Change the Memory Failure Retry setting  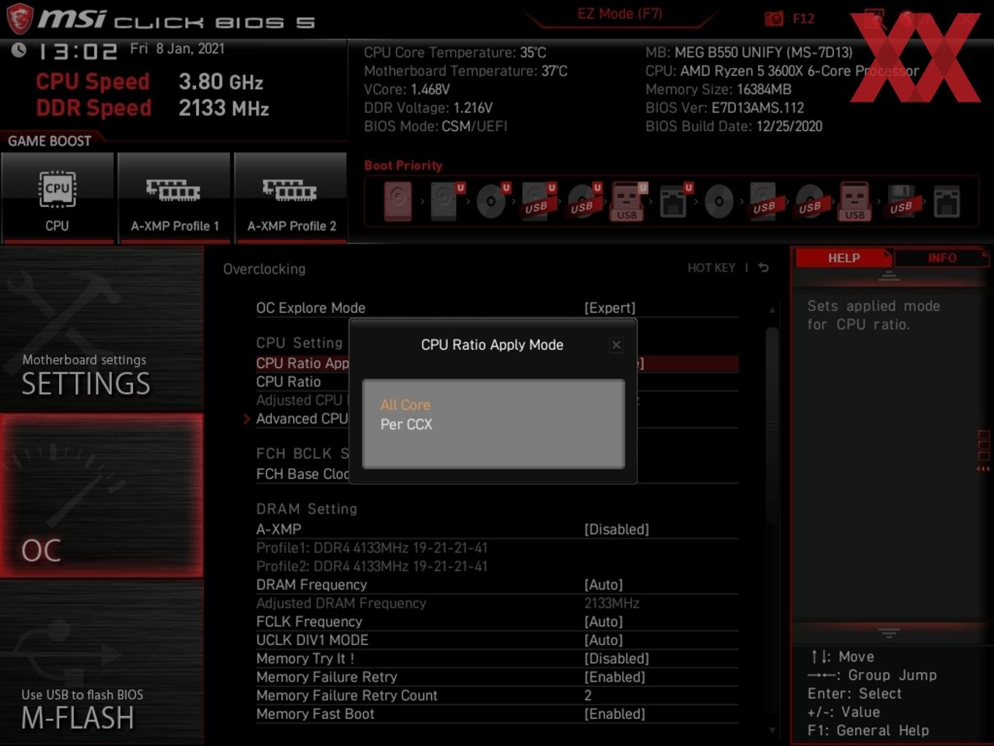pos(497,677)
